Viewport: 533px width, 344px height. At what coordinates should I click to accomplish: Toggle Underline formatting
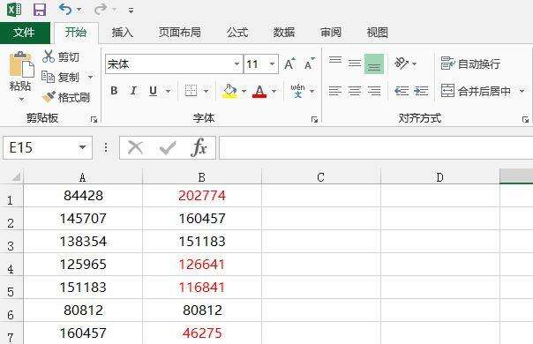pos(153,91)
